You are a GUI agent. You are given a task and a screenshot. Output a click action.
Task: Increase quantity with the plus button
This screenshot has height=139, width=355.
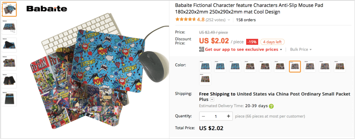coord(228,116)
